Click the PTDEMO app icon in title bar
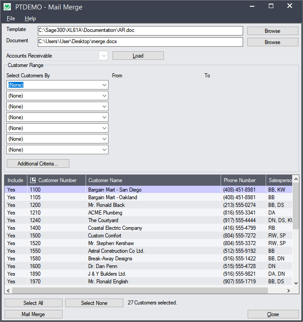Image resolution: width=303 pixels, height=322 pixels. click(7, 7)
